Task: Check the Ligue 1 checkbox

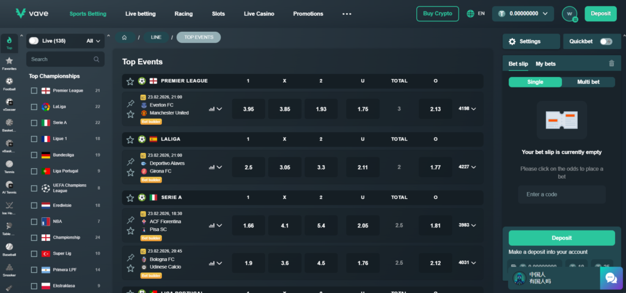Action: (x=34, y=139)
